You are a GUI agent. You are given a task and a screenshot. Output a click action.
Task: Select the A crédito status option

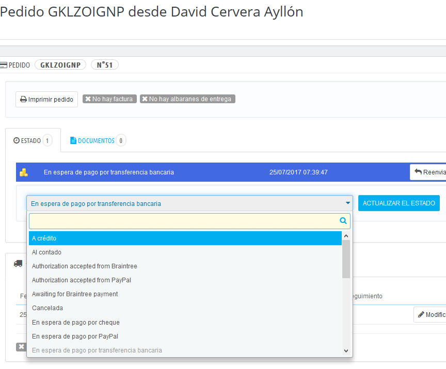coord(185,238)
